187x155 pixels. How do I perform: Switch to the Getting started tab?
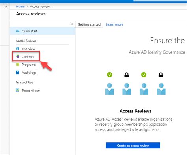[89, 24]
